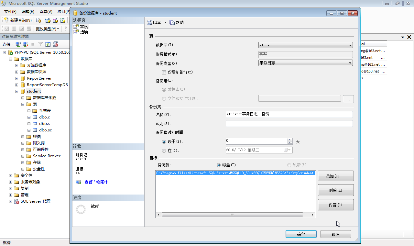
Task: Click the SQL Server 代理 agent icon
Action: coord(16,201)
